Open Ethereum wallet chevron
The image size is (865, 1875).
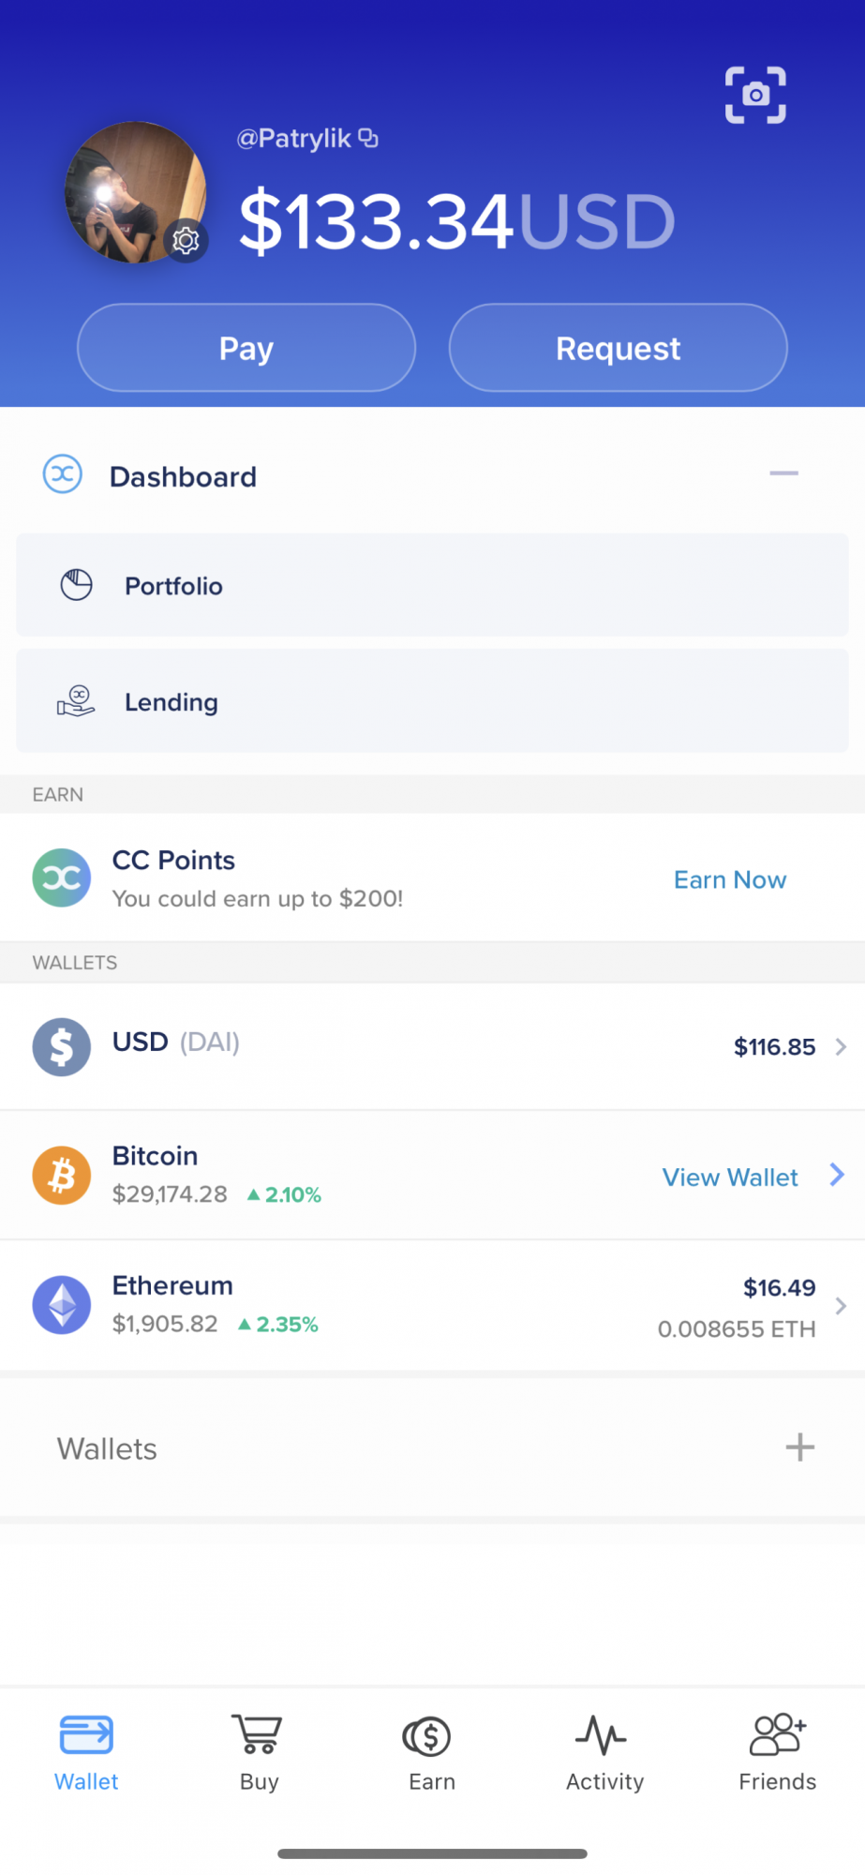(841, 1306)
